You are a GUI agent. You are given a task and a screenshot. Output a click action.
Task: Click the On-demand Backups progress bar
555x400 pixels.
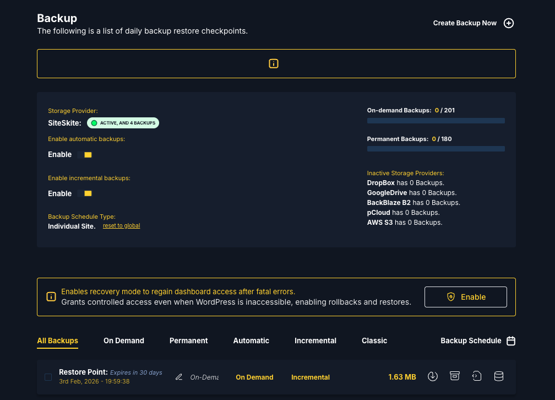[x=436, y=121]
